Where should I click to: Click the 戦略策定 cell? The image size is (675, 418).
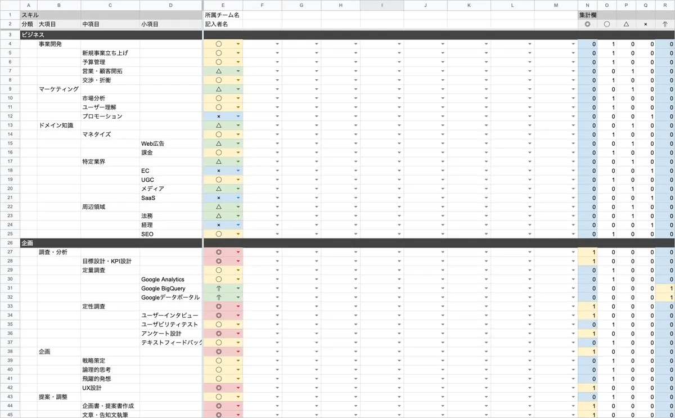110,361
